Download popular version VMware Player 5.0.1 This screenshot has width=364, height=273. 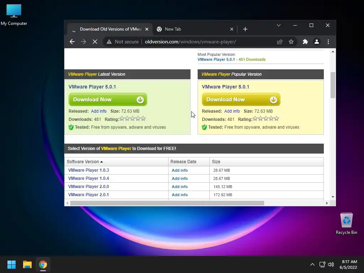[241, 100]
